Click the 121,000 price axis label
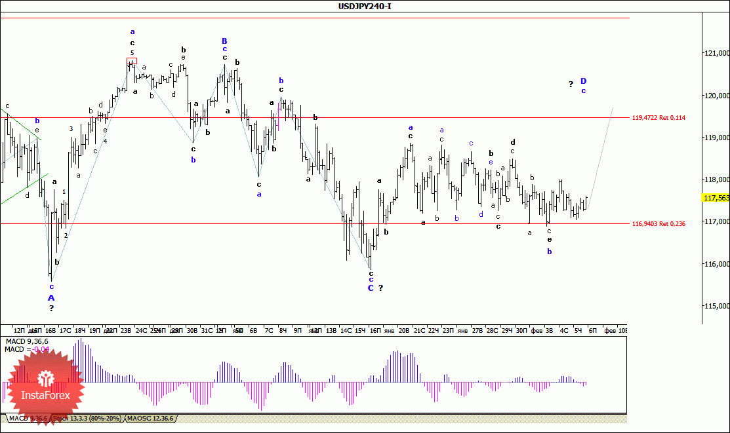Image resolution: width=730 pixels, height=433 pixels. point(717,53)
